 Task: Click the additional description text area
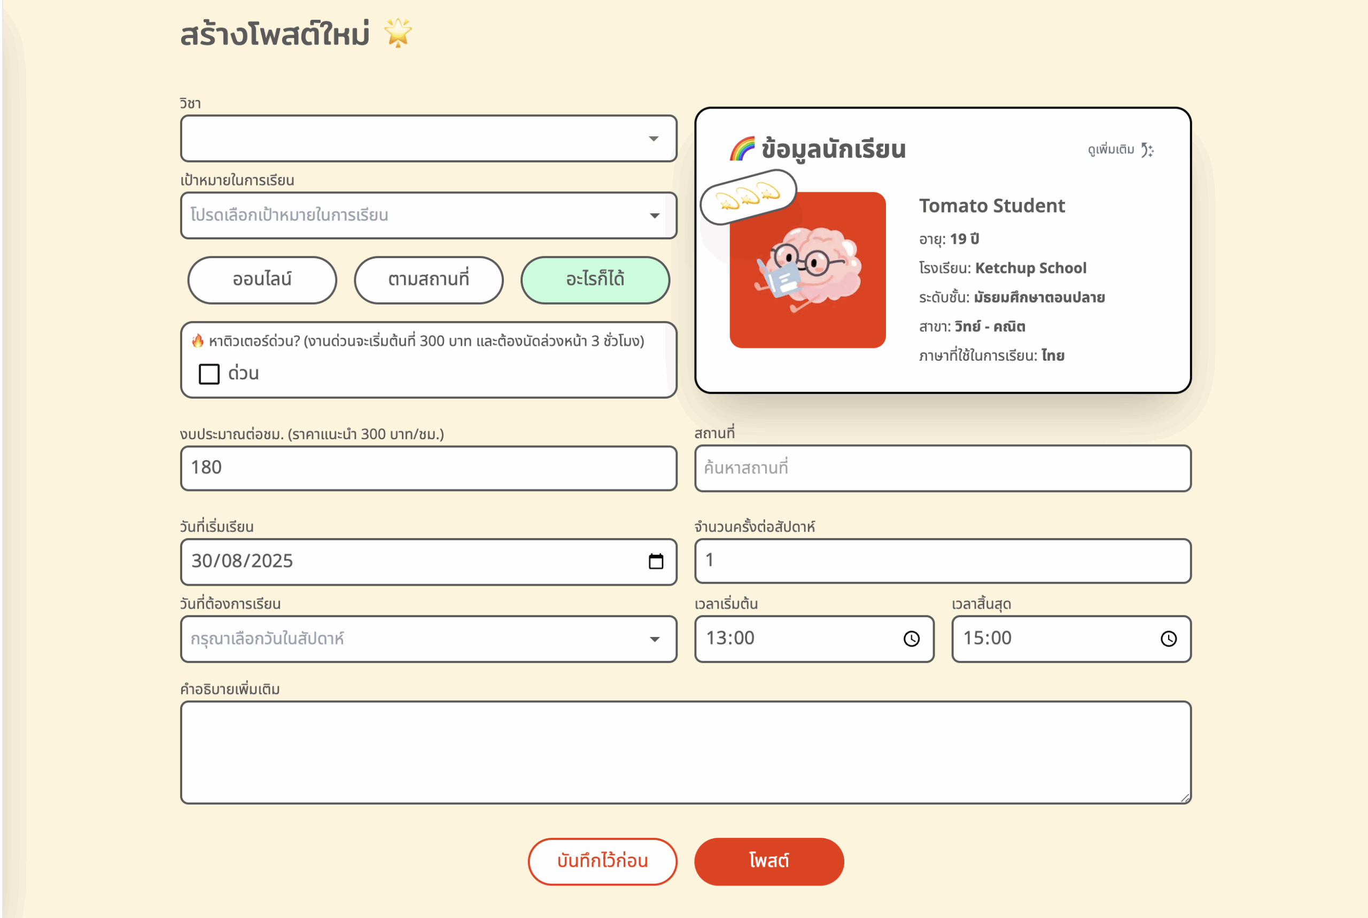tap(685, 752)
